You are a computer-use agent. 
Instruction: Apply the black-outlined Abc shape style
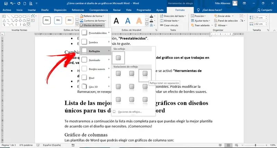pyautogui.click(x=47, y=20)
